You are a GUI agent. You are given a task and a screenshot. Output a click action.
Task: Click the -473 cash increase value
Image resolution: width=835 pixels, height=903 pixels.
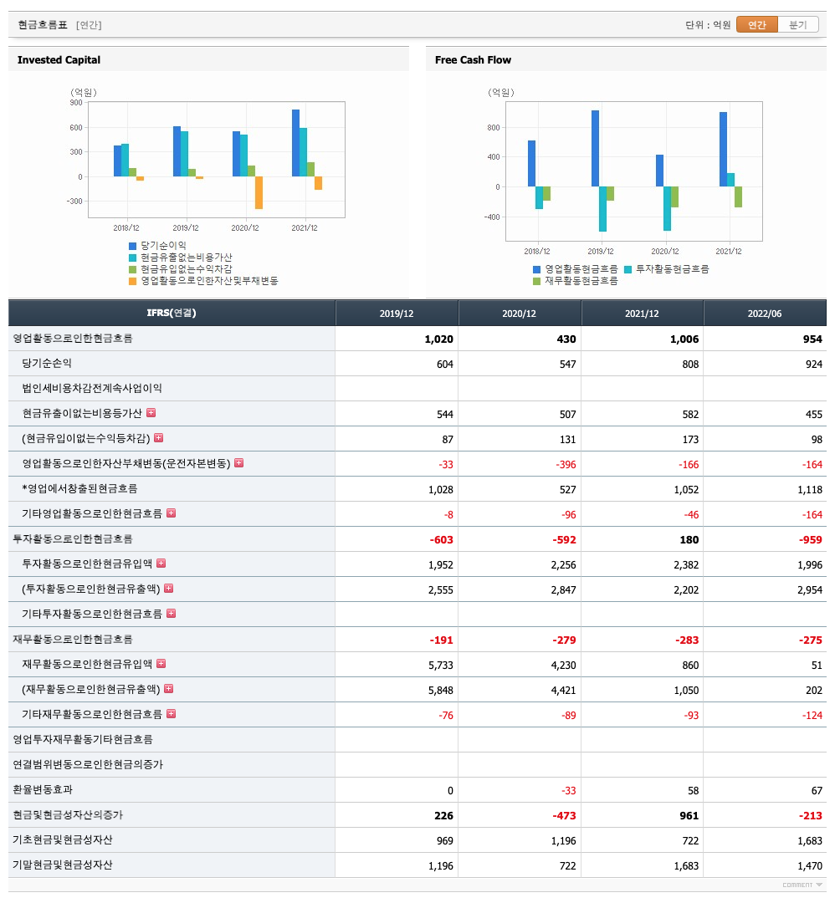click(564, 815)
